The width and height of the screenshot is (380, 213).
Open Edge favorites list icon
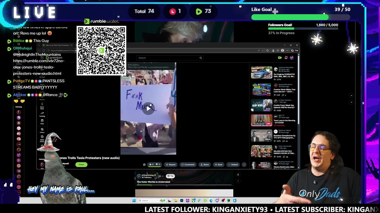coord(278,51)
